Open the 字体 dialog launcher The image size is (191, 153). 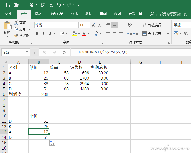(x=101, y=43)
